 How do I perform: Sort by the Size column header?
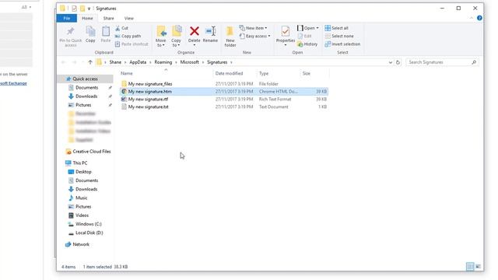click(x=314, y=73)
